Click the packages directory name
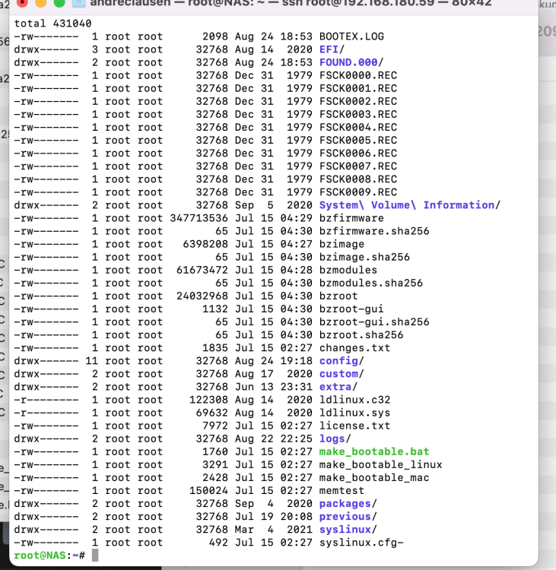Viewport: 556px width, 570px height. point(345,504)
